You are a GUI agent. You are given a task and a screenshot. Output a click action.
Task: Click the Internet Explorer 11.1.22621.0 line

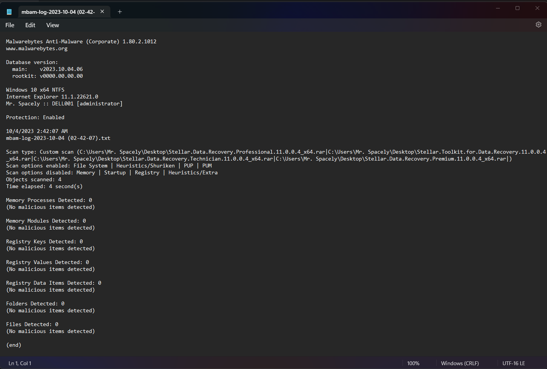[52, 97]
